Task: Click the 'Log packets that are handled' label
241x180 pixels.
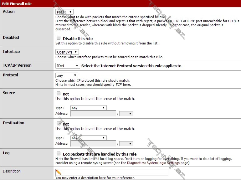Action: tap(100, 154)
